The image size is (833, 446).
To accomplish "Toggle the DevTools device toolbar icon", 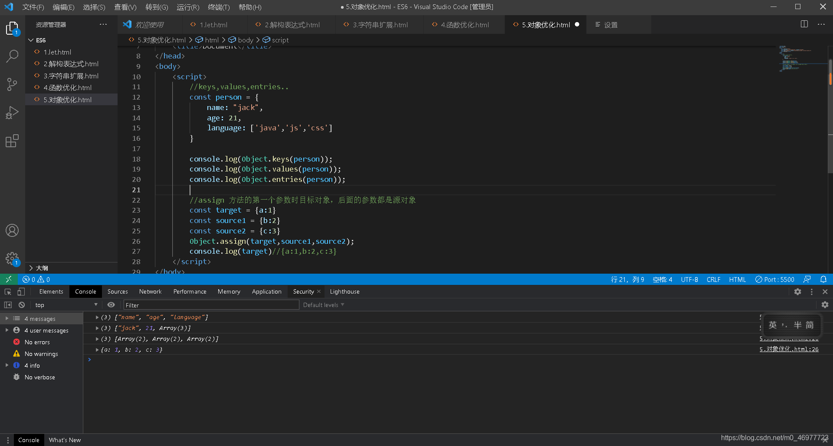I will [21, 291].
